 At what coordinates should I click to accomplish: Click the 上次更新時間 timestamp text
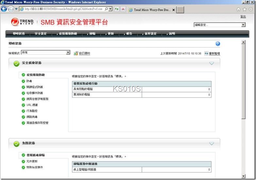181,53
